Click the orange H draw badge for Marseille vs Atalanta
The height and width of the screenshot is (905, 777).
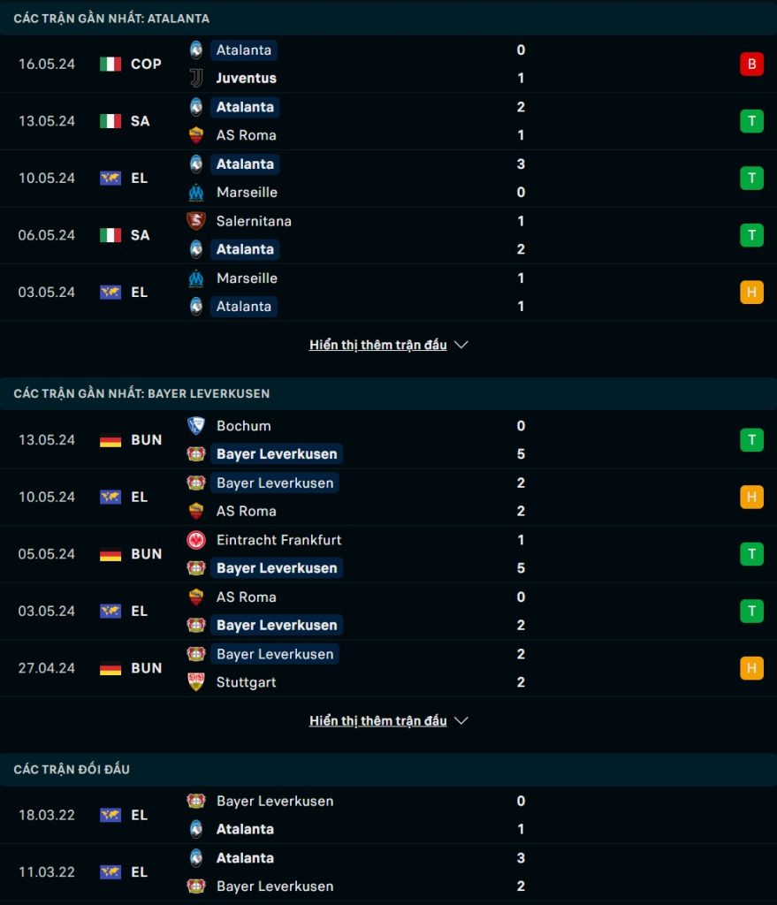751,292
